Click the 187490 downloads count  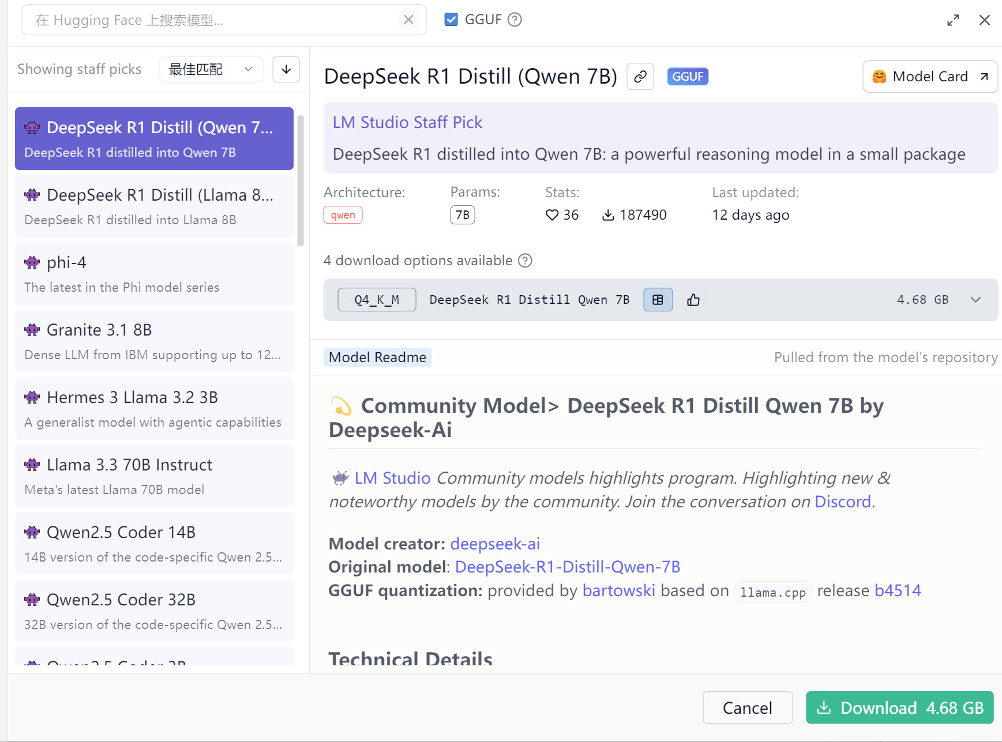(x=643, y=215)
